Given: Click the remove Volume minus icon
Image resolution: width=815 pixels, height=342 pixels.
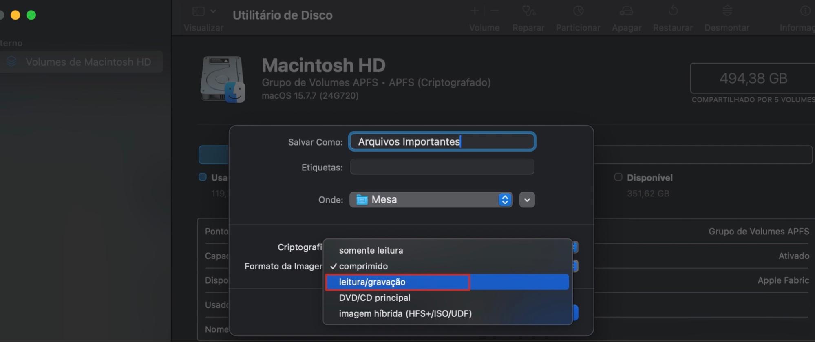Looking at the screenshot, I should click(x=495, y=11).
